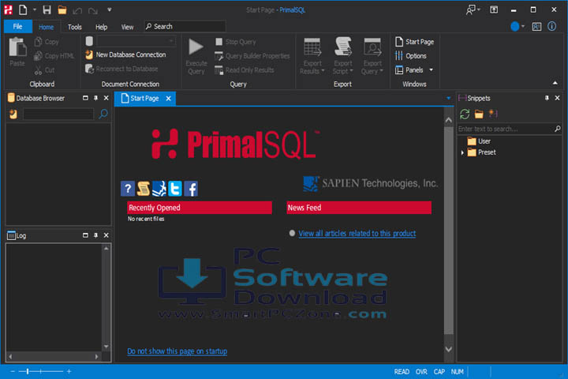Switch to the Home ribbon tab
Viewport: 568px width, 379px height.
pyautogui.click(x=46, y=27)
